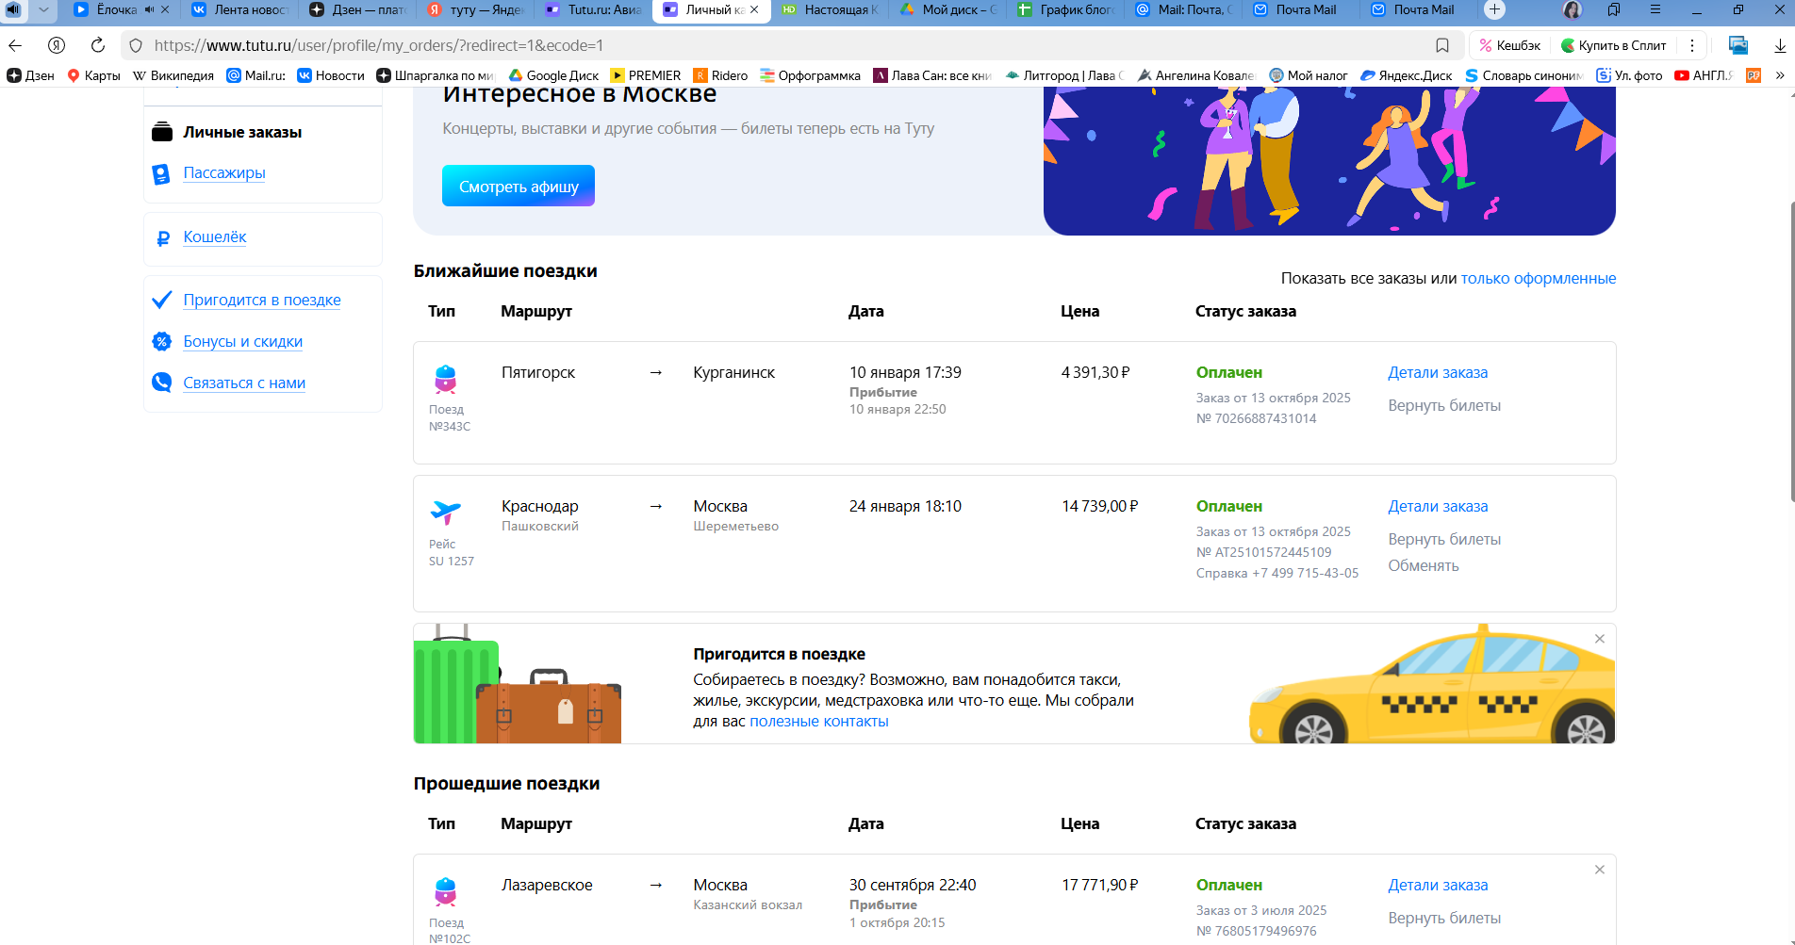Open Детали заказа for Пятигорск trip

(1438, 372)
